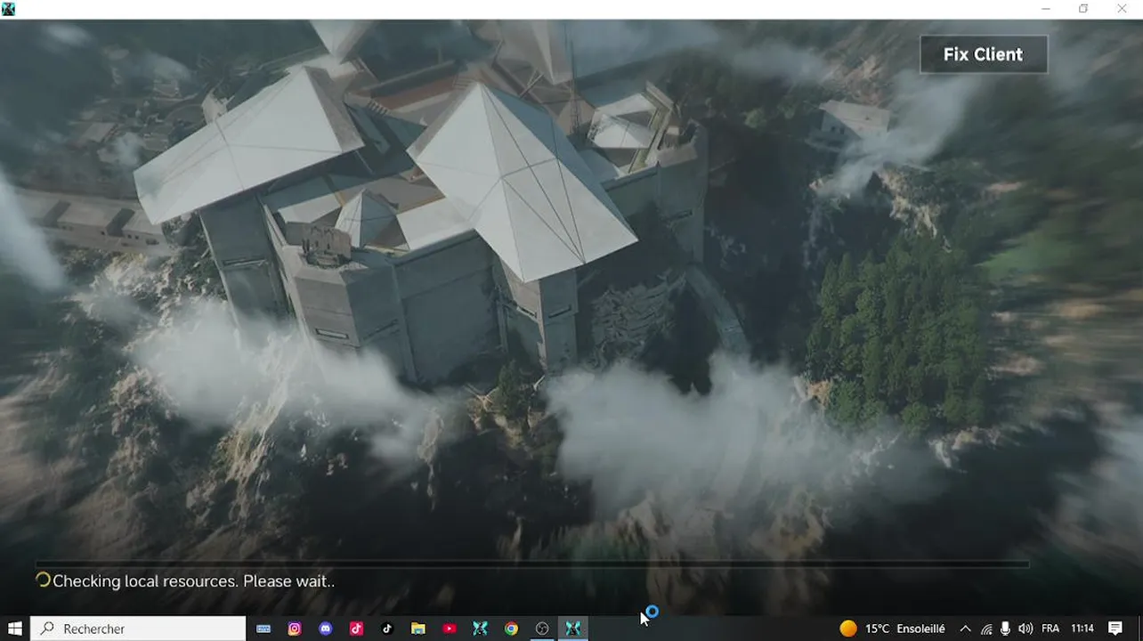The width and height of the screenshot is (1143, 641).
Task: Click the app icon in the title bar
Action: tap(8, 9)
